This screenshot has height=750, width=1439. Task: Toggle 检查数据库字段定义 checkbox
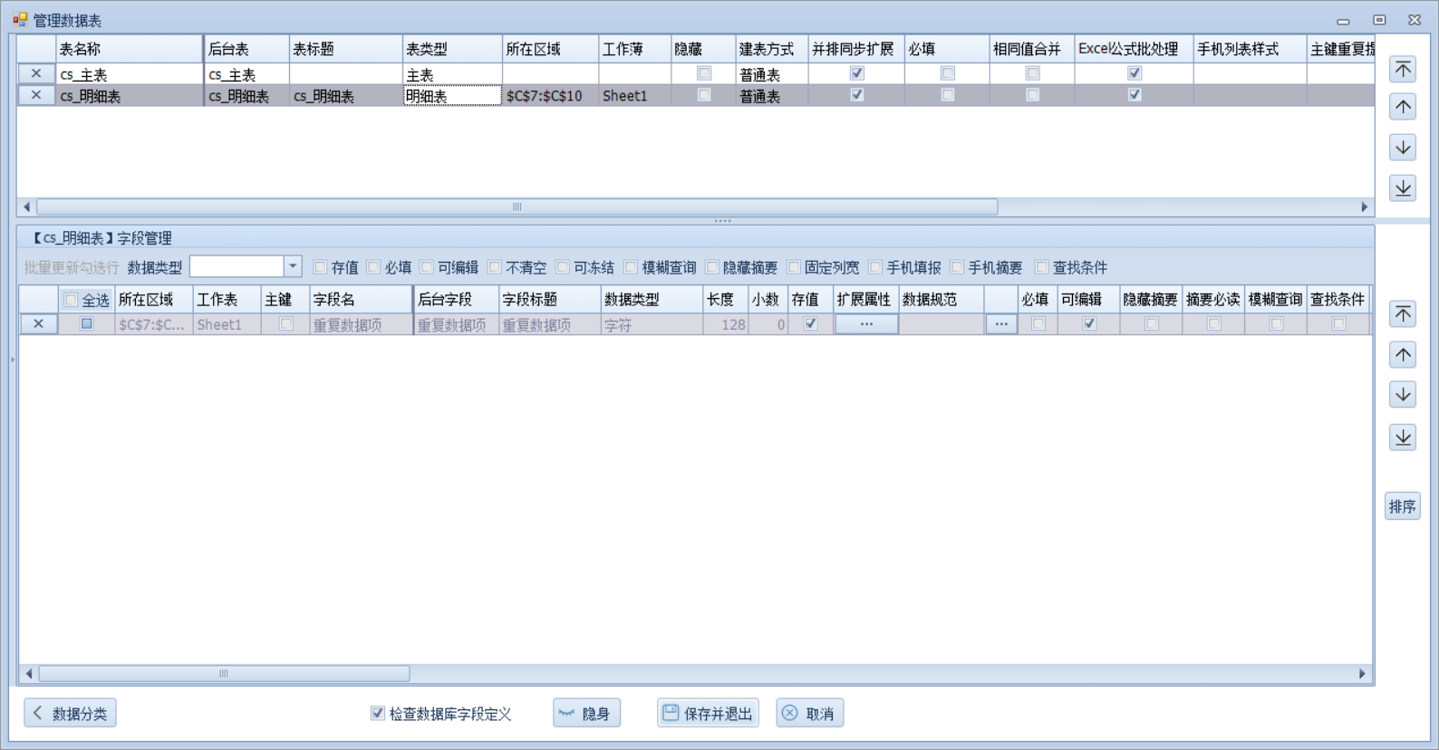click(378, 714)
